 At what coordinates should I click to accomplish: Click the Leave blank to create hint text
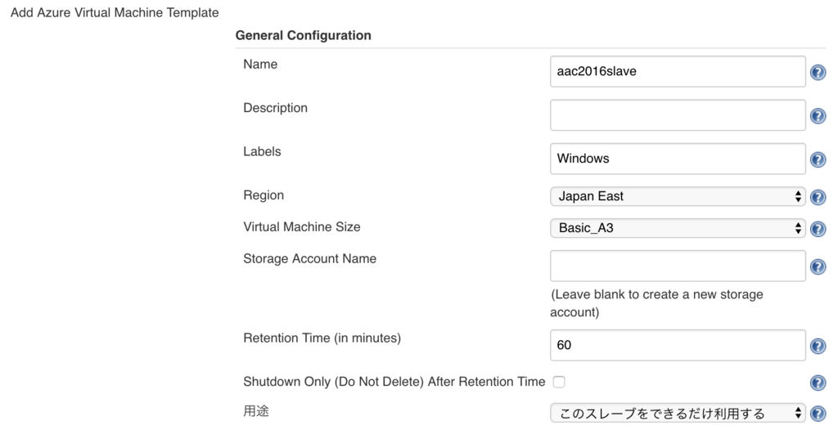coord(657,303)
